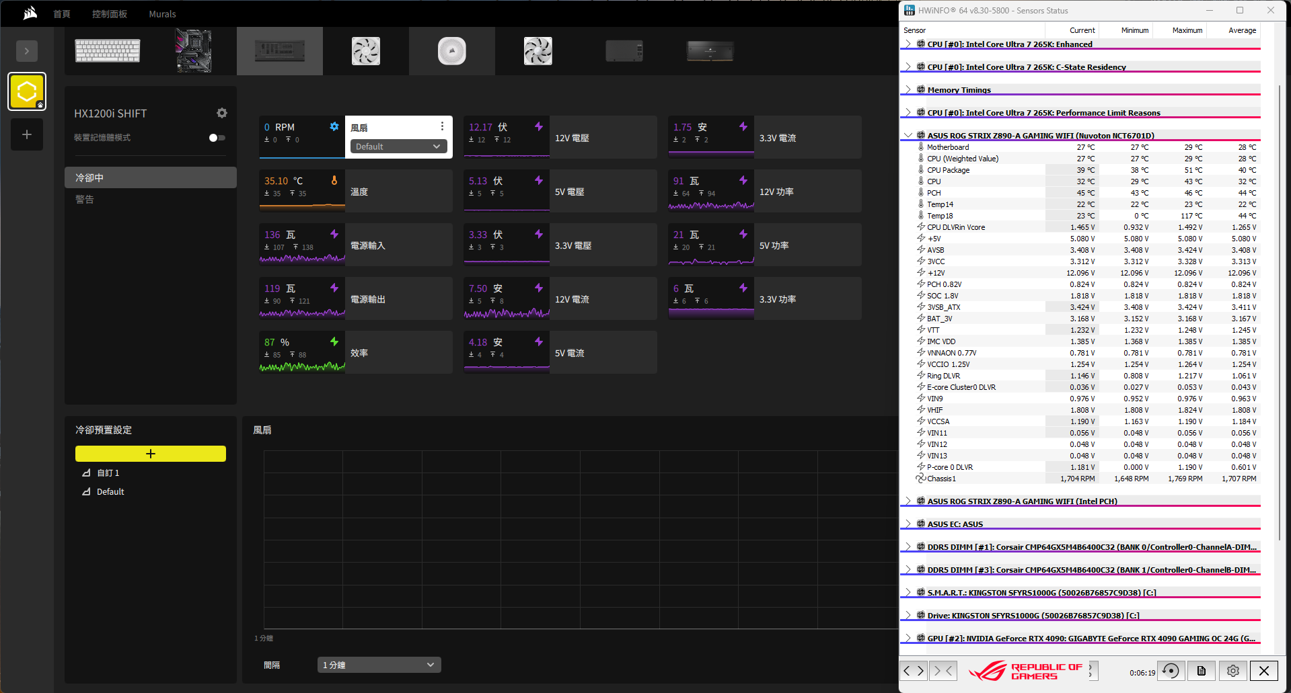
Task: Open the fan tile three-dot menu
Action: coord(442,126)
